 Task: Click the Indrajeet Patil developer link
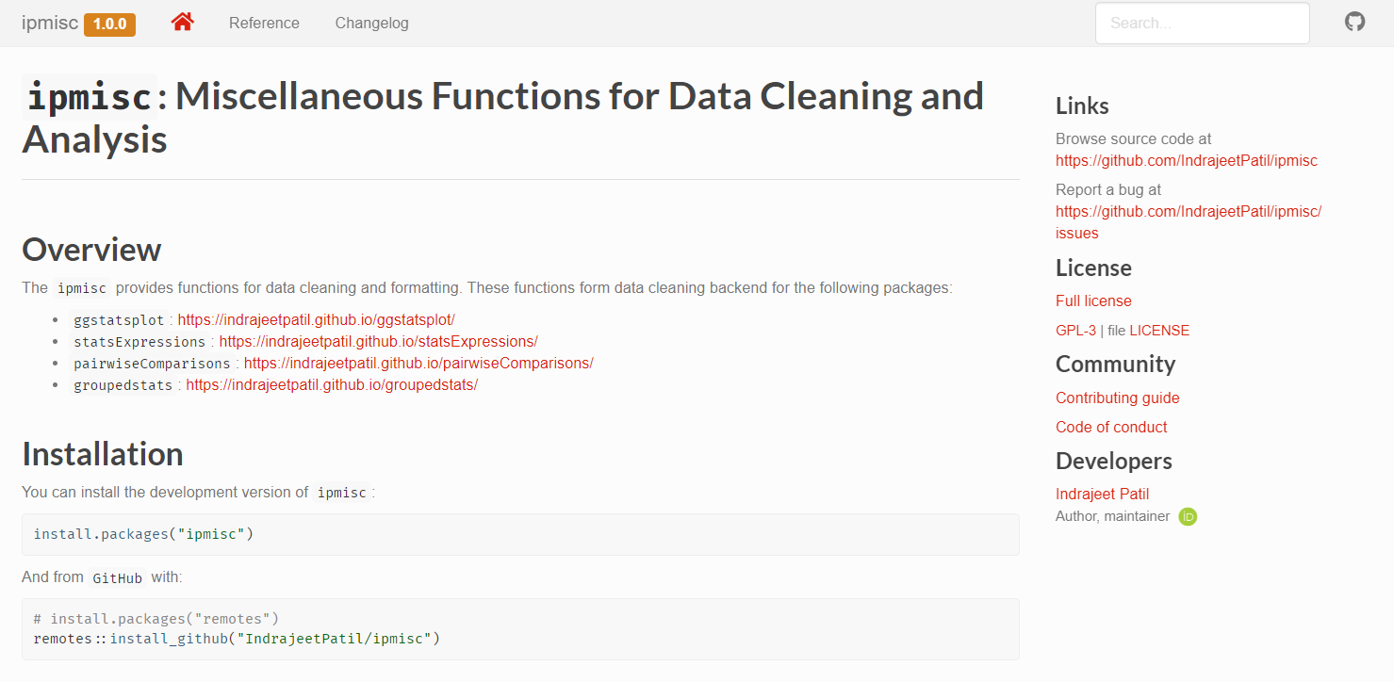click(x=1102, y=495)
